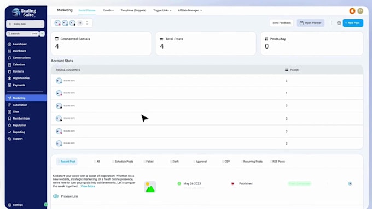
Task: Click the +1 more accounts badge
Action: click(80, 23)
